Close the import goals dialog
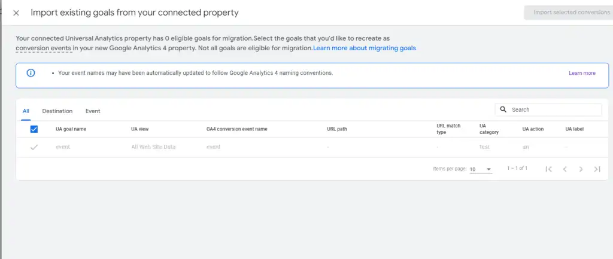The height and width of the screenshot is (259, 613). point(16,13)
